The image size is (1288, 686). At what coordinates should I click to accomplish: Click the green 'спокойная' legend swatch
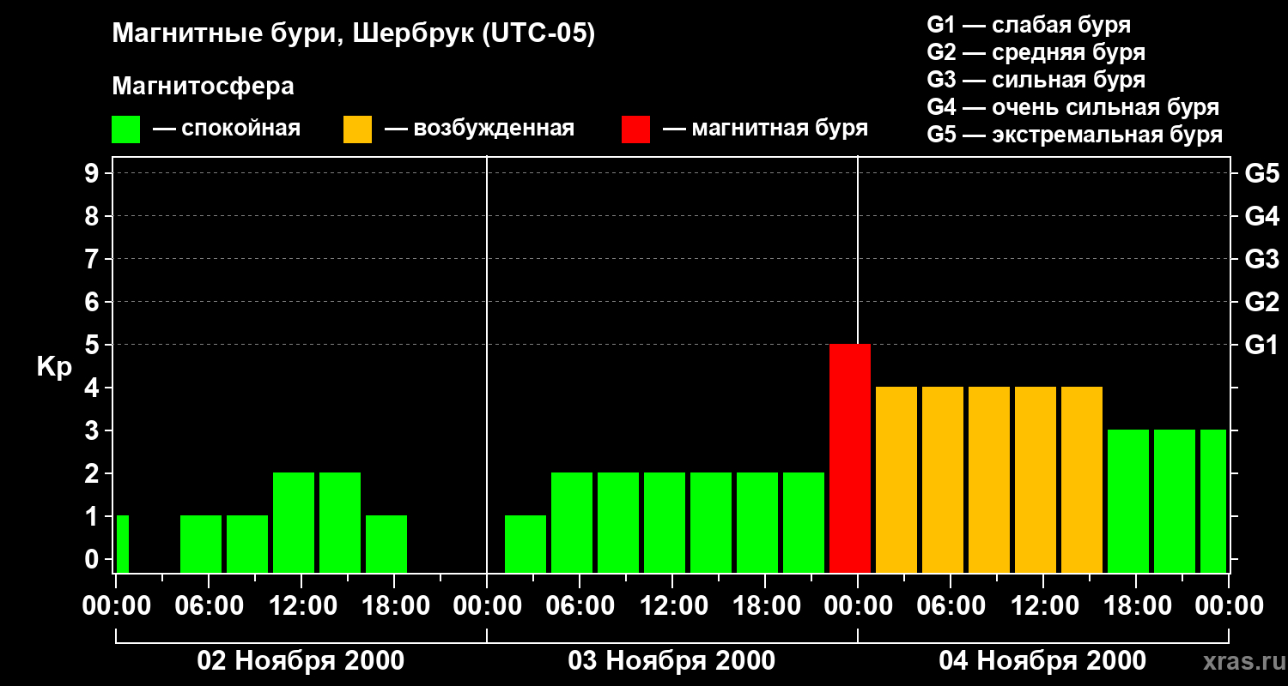click(x=125, y=129)
